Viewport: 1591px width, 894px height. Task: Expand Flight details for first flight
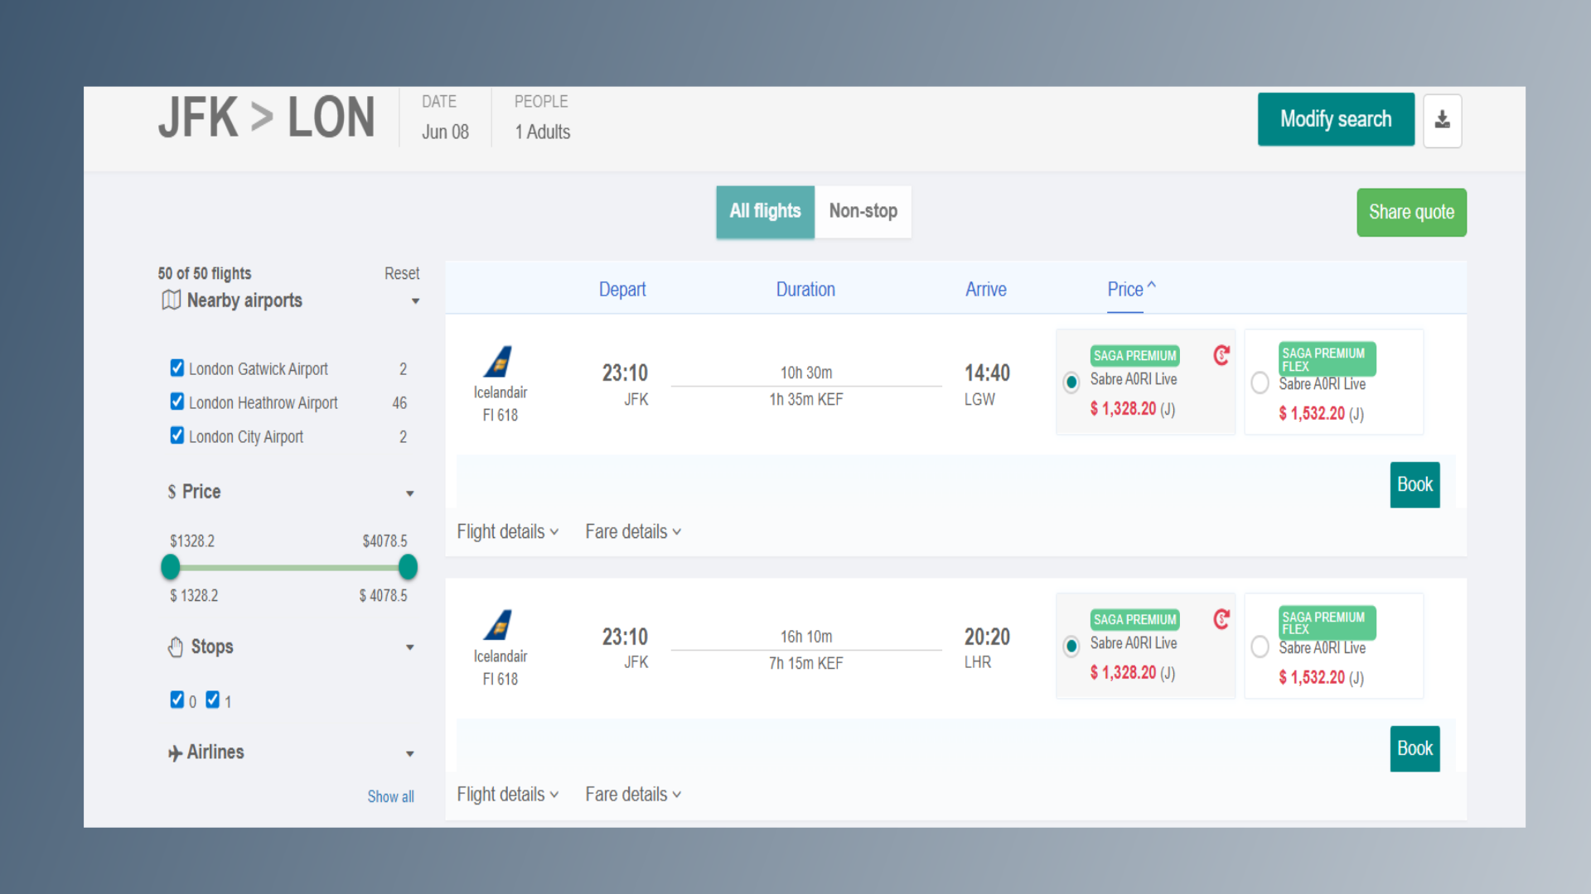507,531
